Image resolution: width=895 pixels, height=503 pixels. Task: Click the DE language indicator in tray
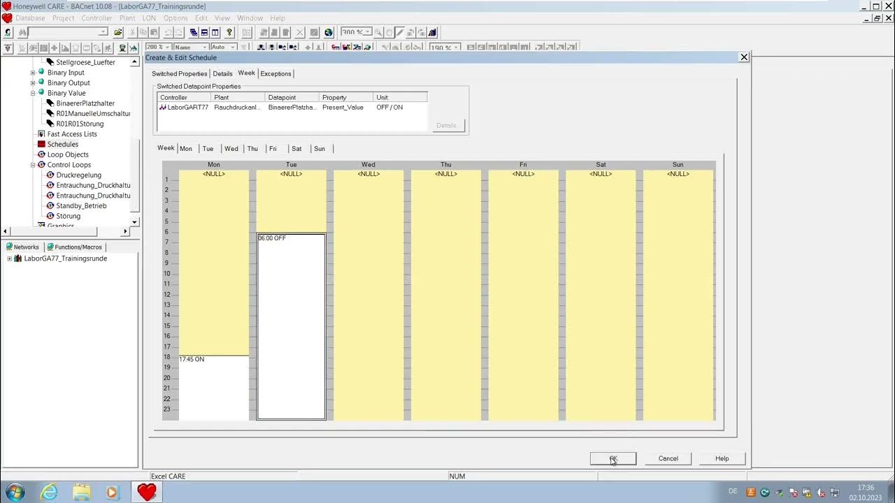point(733,492)
